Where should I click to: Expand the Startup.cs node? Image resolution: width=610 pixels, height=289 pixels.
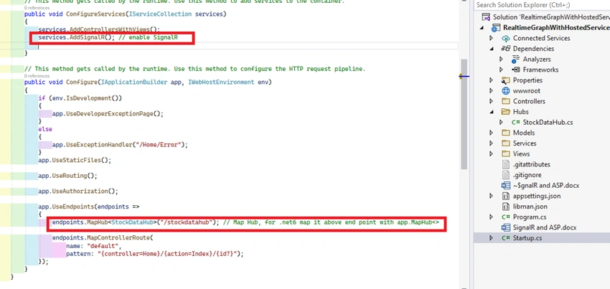click(x=491, y=237)
